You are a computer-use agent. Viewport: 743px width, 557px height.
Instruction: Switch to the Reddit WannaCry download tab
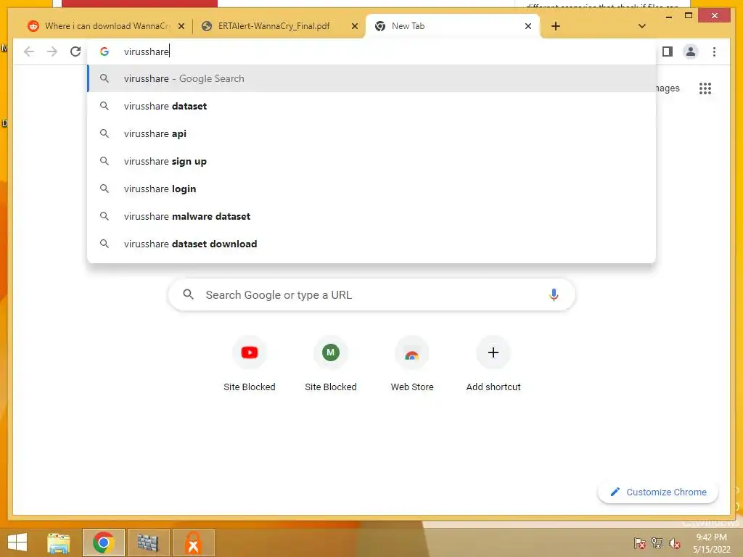pos(105,26)
